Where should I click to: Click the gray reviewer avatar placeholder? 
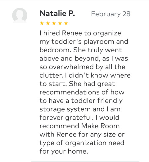tap(20, 15)
